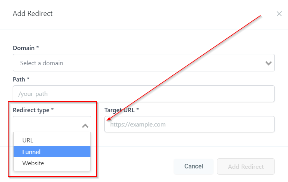This screenshot has height=182, width=288.
Task: Click the Domain dropdown chevron arrow
Action: [268, 63]
